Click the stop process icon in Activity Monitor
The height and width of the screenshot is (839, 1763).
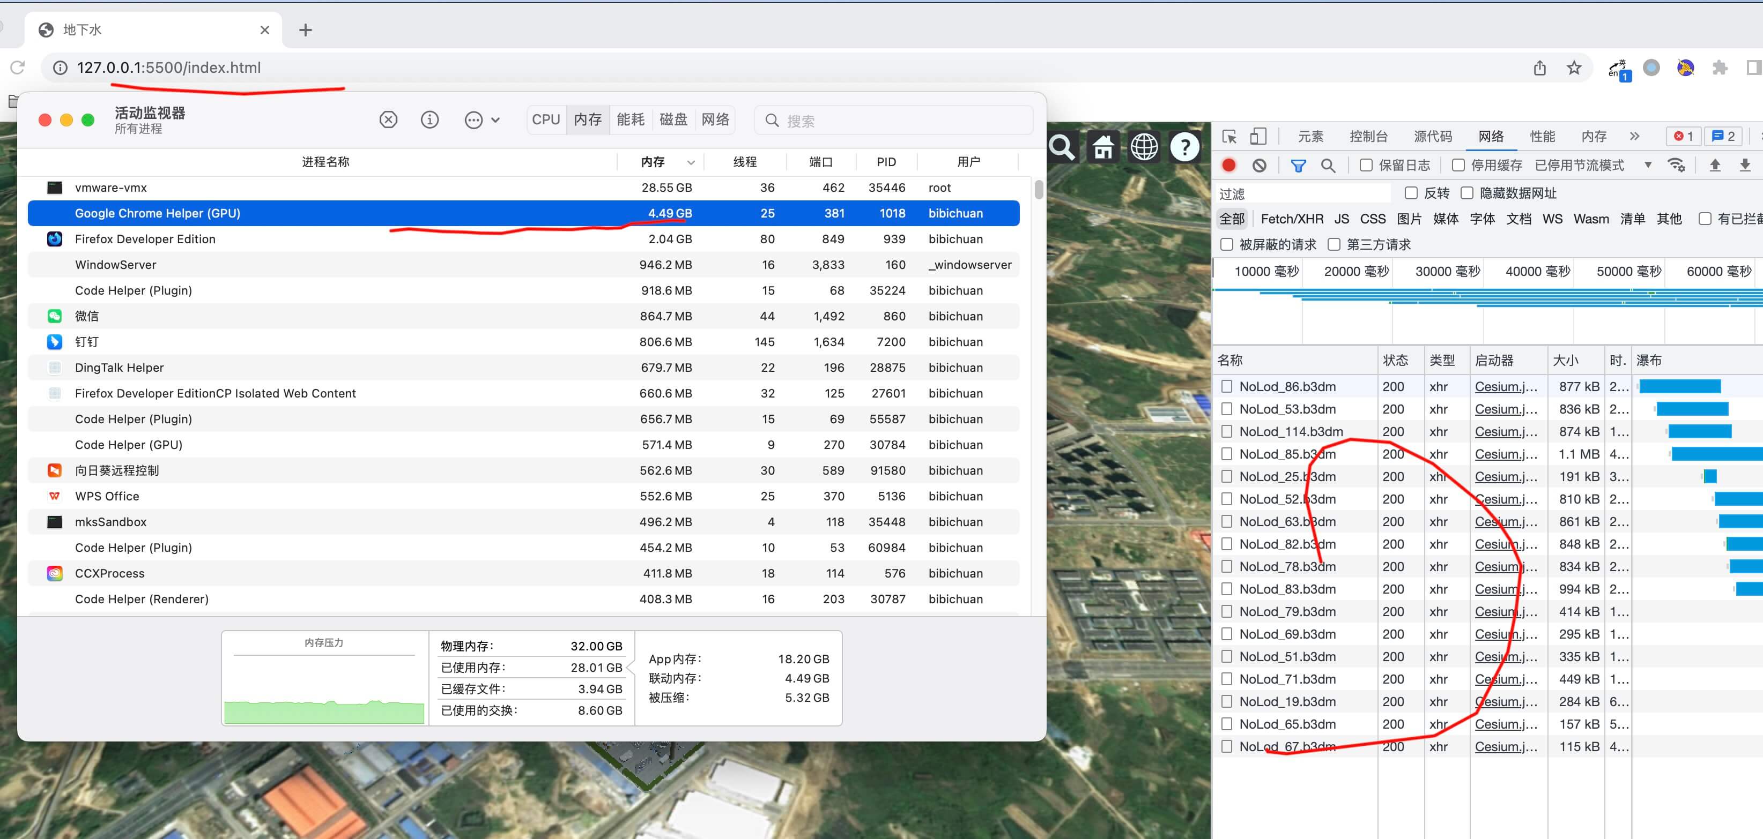(388, 121)
